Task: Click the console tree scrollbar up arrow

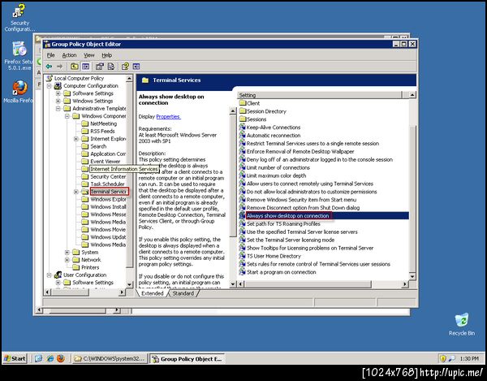Action: [x=130, y=78]
